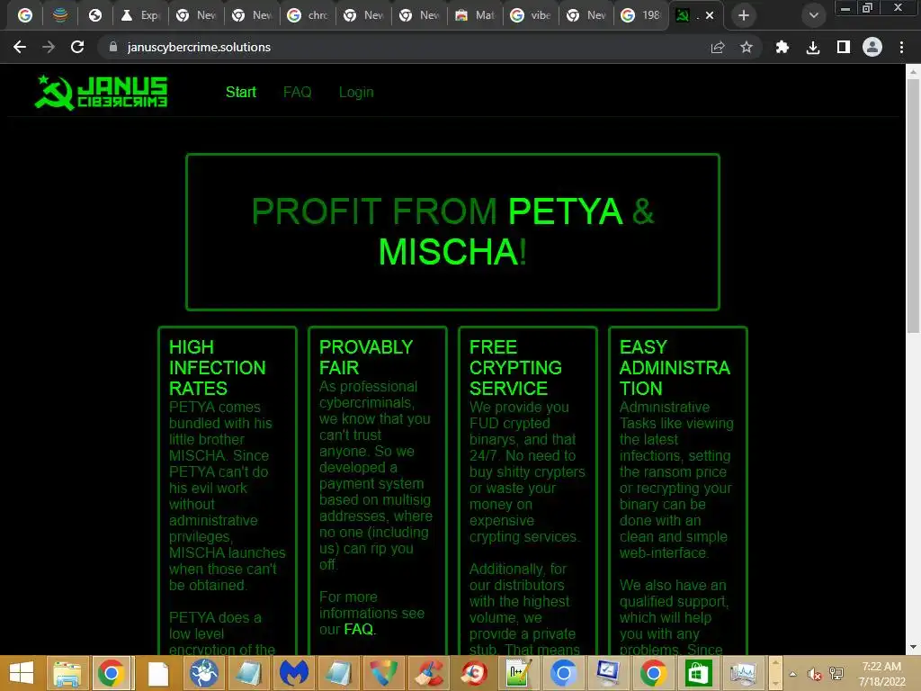
Task: Open the colorful shield app on taskbar
Action: [383, 673]
